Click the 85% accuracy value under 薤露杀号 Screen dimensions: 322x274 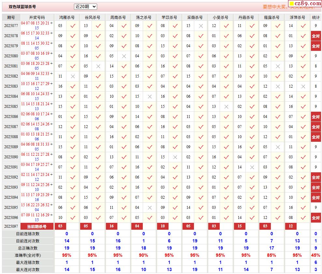pyautogui.click(x=271, y=255)
